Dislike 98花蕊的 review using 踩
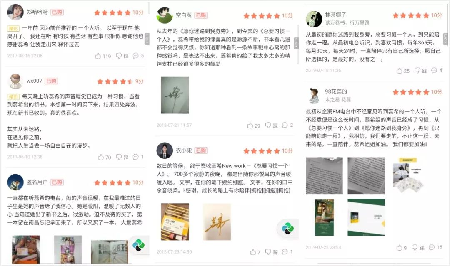This screenshot has width=450, height=266. click(418, 247)
